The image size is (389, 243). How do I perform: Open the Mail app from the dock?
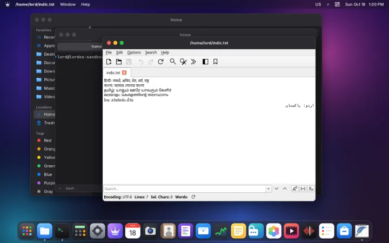click(203, 231)
